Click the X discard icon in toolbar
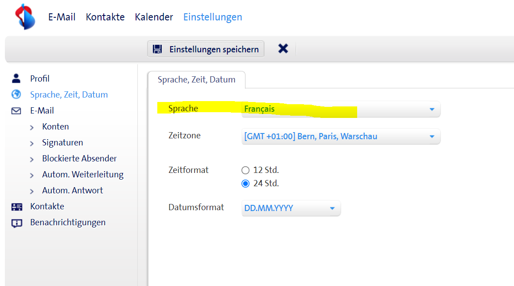The image size is (514, 286). point(283,49)
